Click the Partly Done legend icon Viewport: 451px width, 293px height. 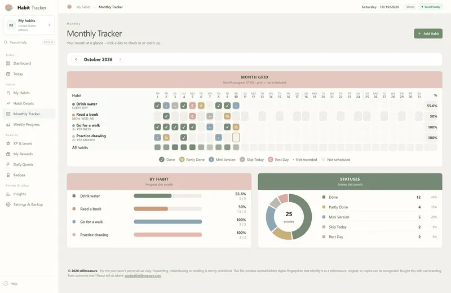coord(182,160)
